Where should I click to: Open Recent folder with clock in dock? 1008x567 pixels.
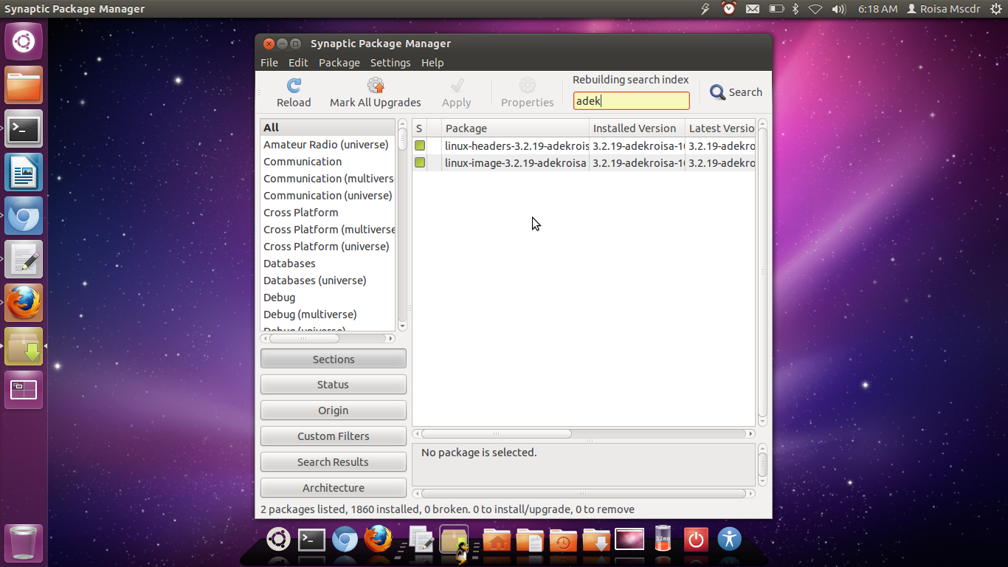[563, 540]
